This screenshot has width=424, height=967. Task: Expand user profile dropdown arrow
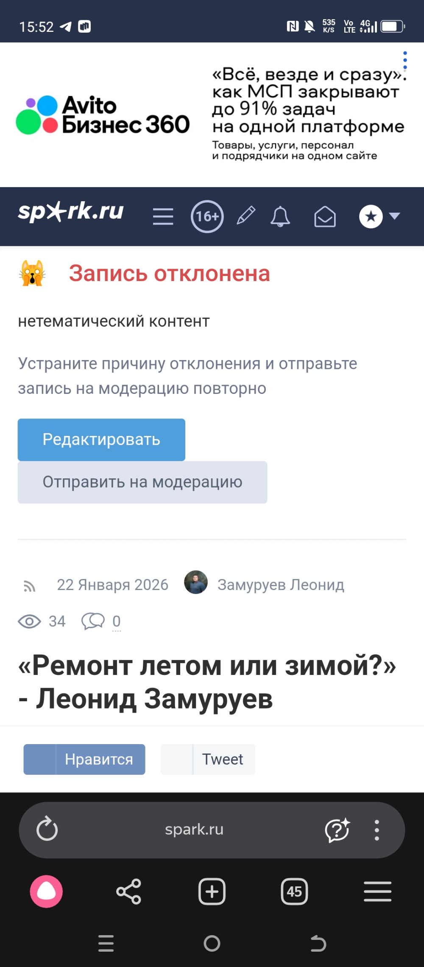(x=395, y=216)
